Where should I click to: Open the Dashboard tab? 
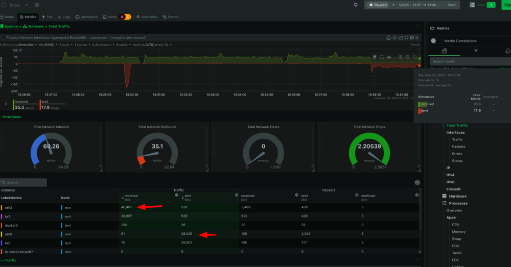[x=87, y=17]
